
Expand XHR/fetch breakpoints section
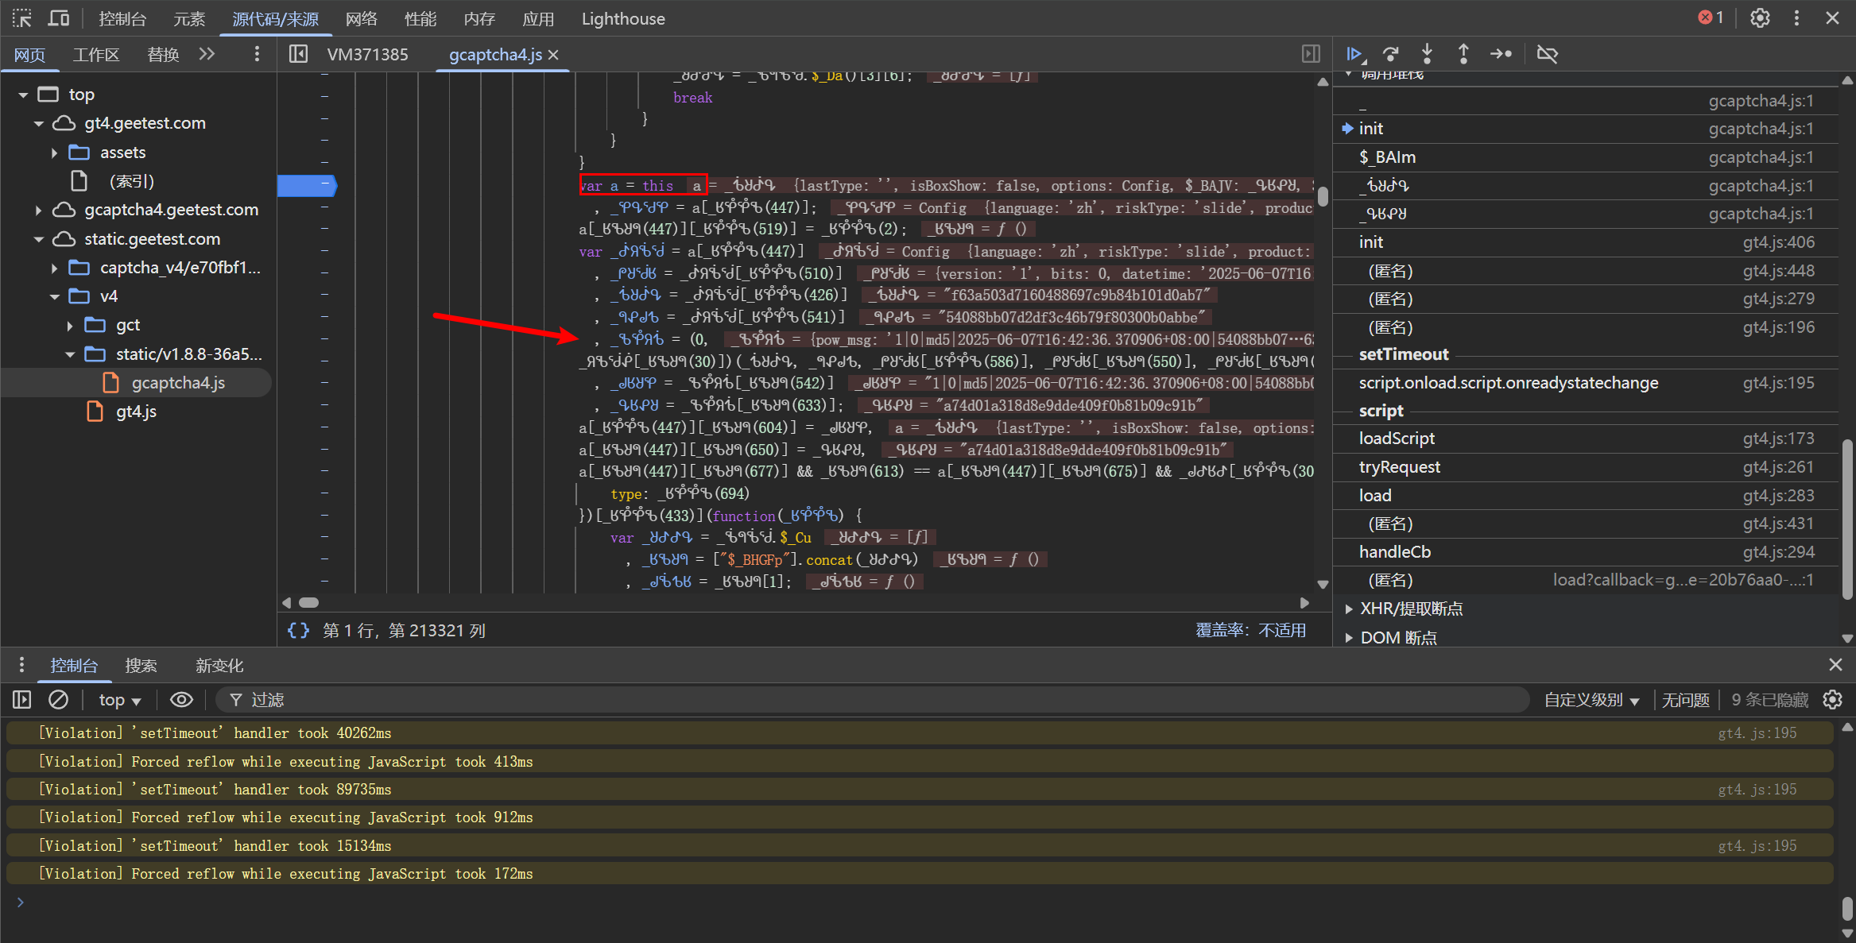coord(1349,609)
